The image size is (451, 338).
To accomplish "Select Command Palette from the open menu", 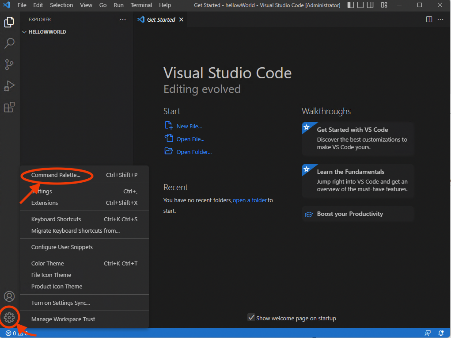I will (57, 176).
